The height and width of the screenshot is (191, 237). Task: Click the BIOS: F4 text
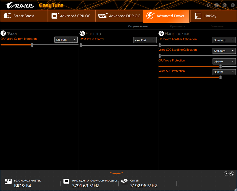[23, 186]
